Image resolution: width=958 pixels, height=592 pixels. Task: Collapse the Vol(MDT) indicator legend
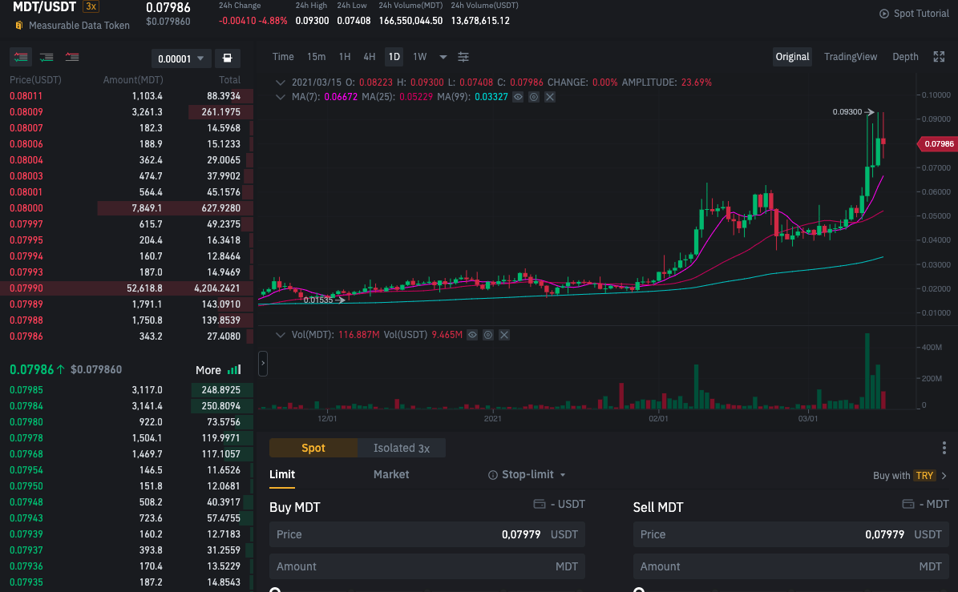point(280,335)
